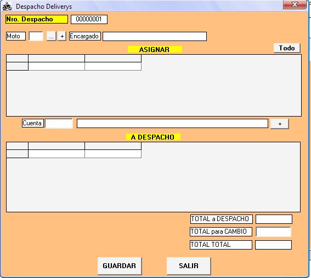Select first row header in A DESPACHO grid
The height and width of the screenshot is (278, 311).
click(x=17, y=154)
